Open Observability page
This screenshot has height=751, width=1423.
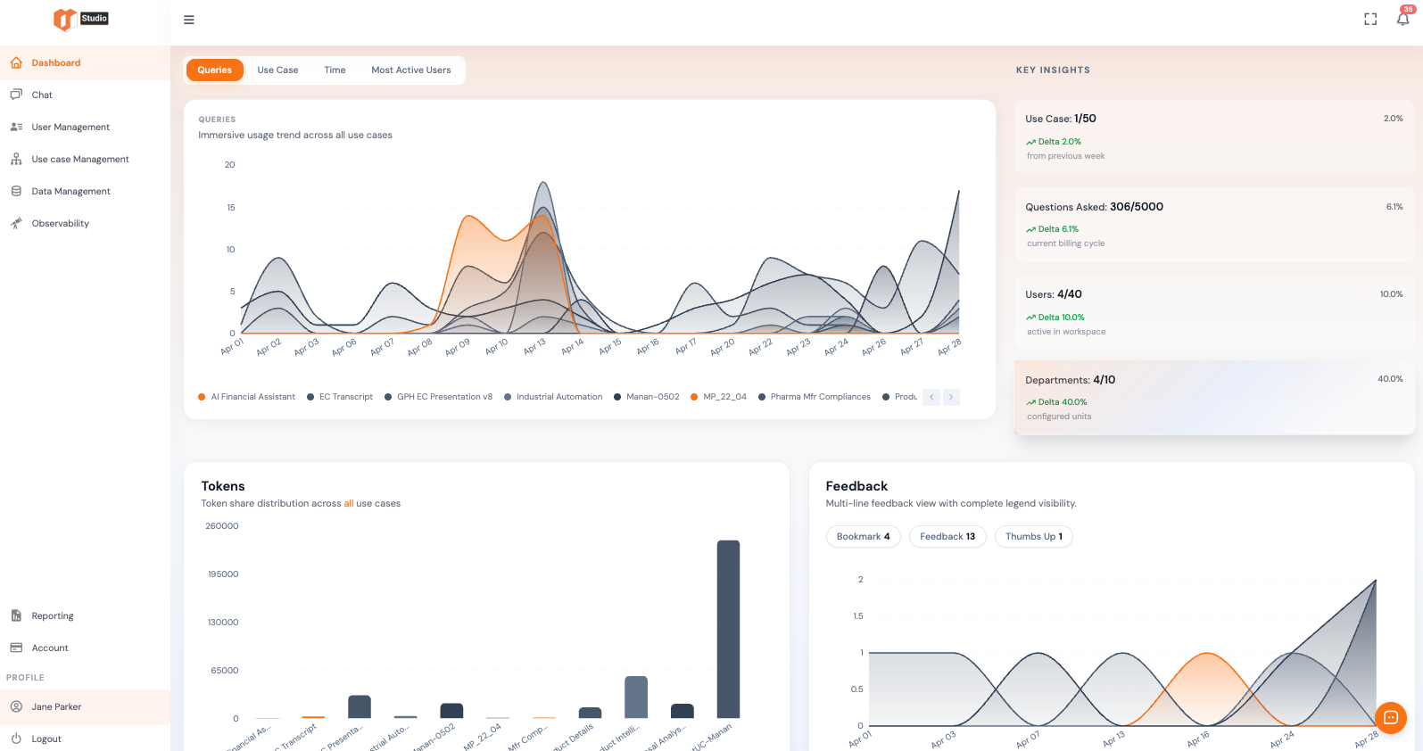[x=85, y=223]
